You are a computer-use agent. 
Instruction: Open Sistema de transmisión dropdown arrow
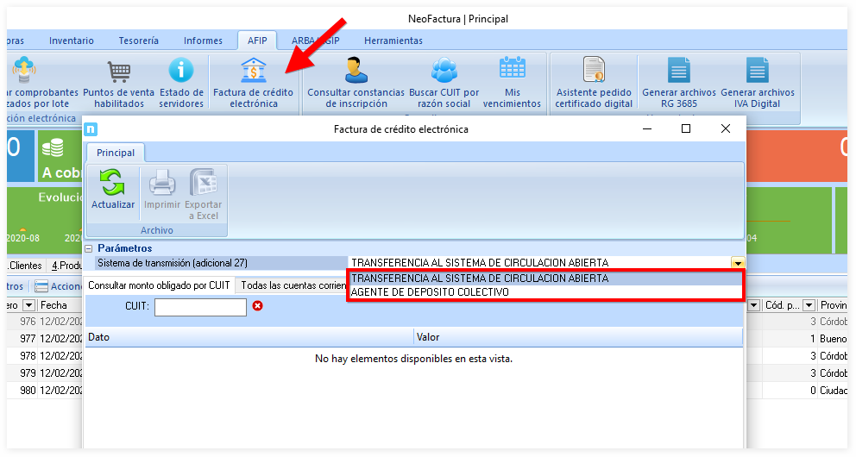[737, 263]
